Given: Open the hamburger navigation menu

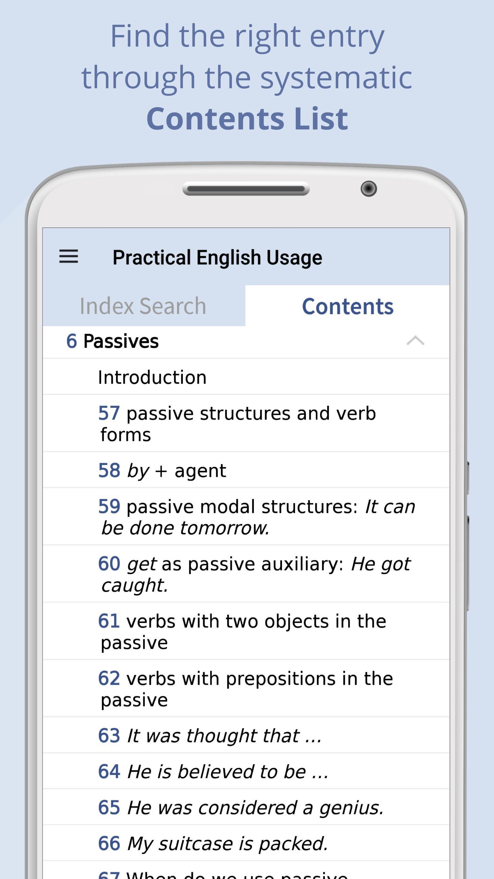Looking at the screenshot, I should click(x=69, y=257).
